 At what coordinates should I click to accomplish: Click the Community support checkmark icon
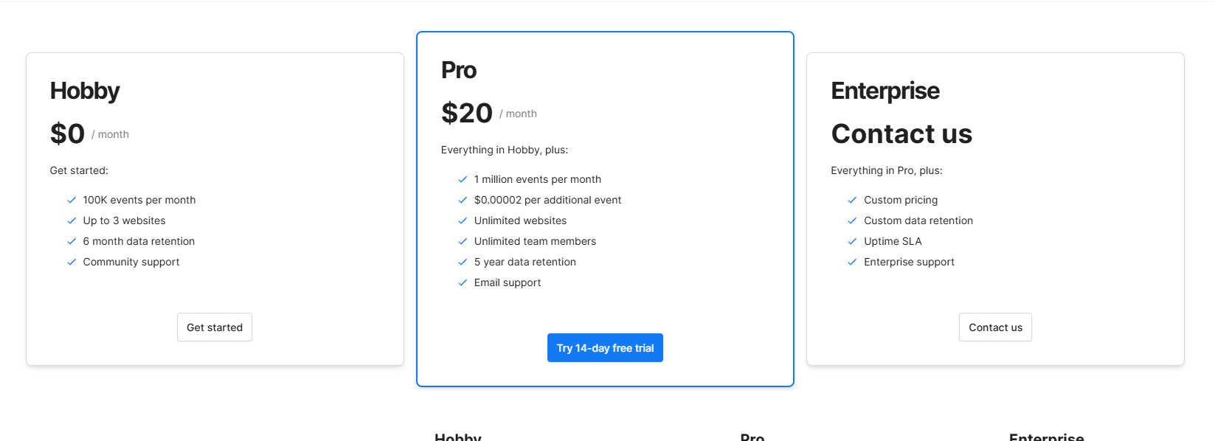point(72,262)
